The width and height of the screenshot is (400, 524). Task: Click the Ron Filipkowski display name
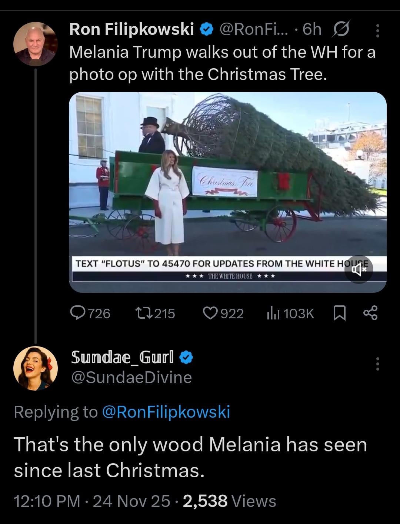[x=131, y=29]
